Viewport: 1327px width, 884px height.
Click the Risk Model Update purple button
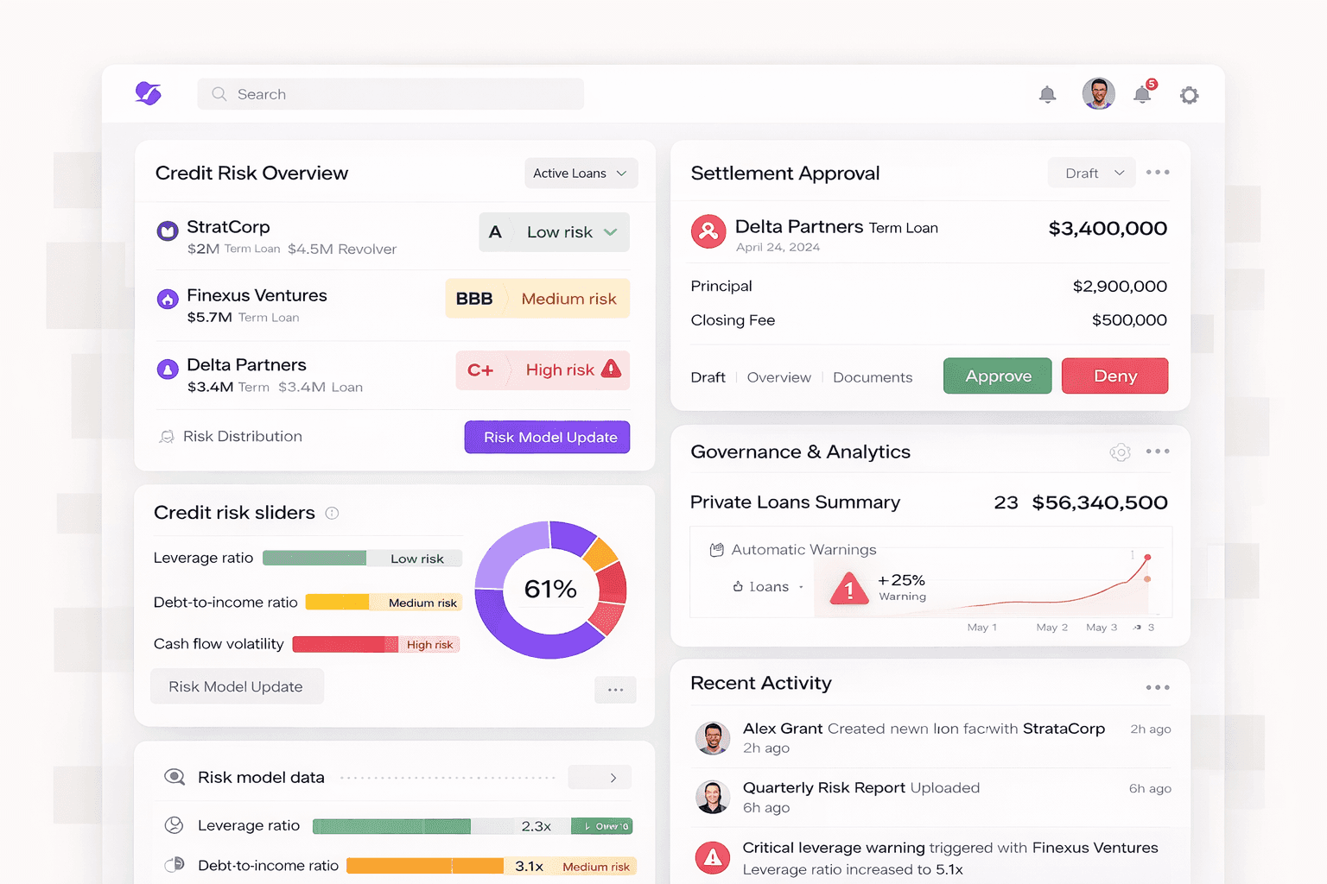click(x=547, y=437)
